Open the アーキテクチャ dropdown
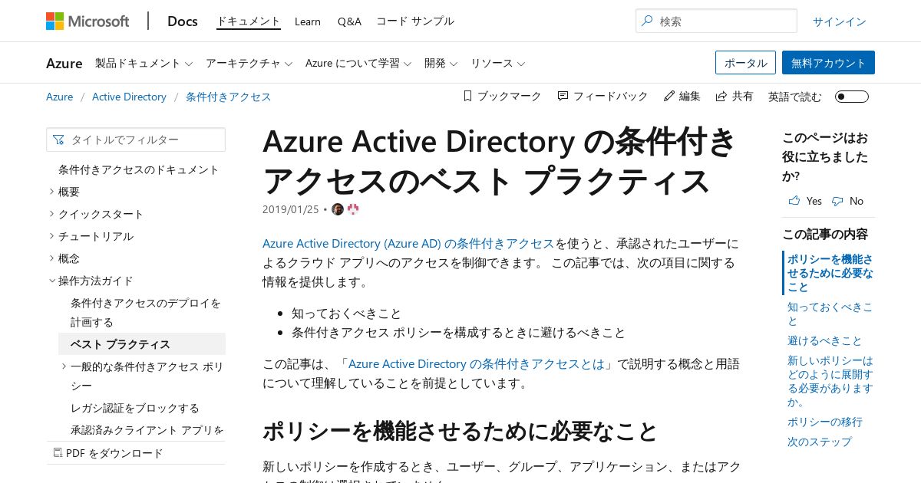 tap(249, 63)
